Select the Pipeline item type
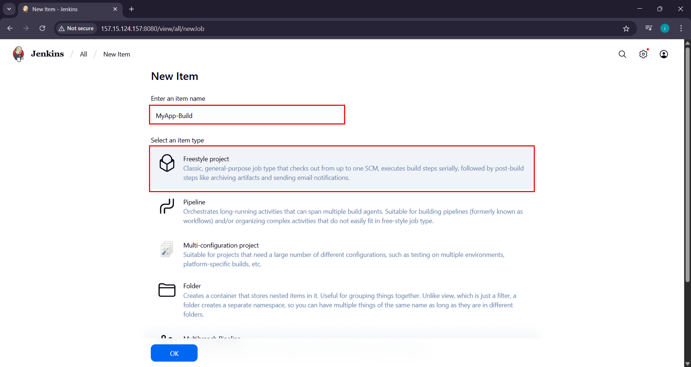691x367 pixels. pyautogui.click(x=194, y=202)
